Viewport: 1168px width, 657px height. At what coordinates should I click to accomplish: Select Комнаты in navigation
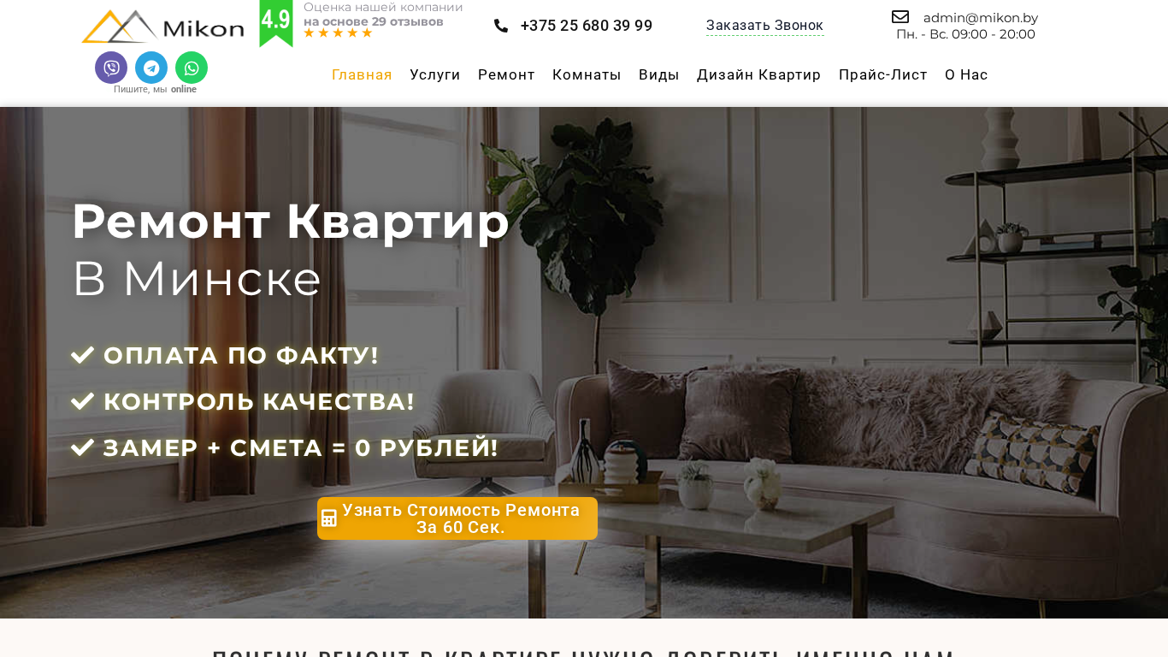pyautogui.click(x=587, y=74)
